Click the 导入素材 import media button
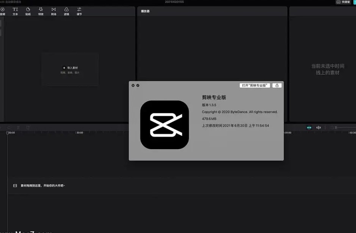Image resolution: width=356 pixels, height=233 pixels. click(x=70, y=68)
